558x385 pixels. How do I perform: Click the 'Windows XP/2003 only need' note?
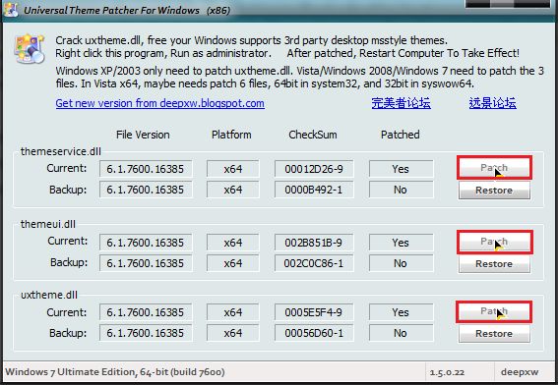299,77
